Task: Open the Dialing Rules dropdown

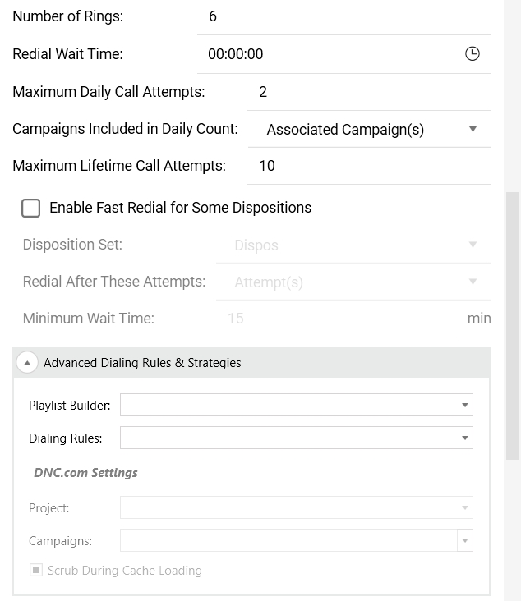Action: 296,438
